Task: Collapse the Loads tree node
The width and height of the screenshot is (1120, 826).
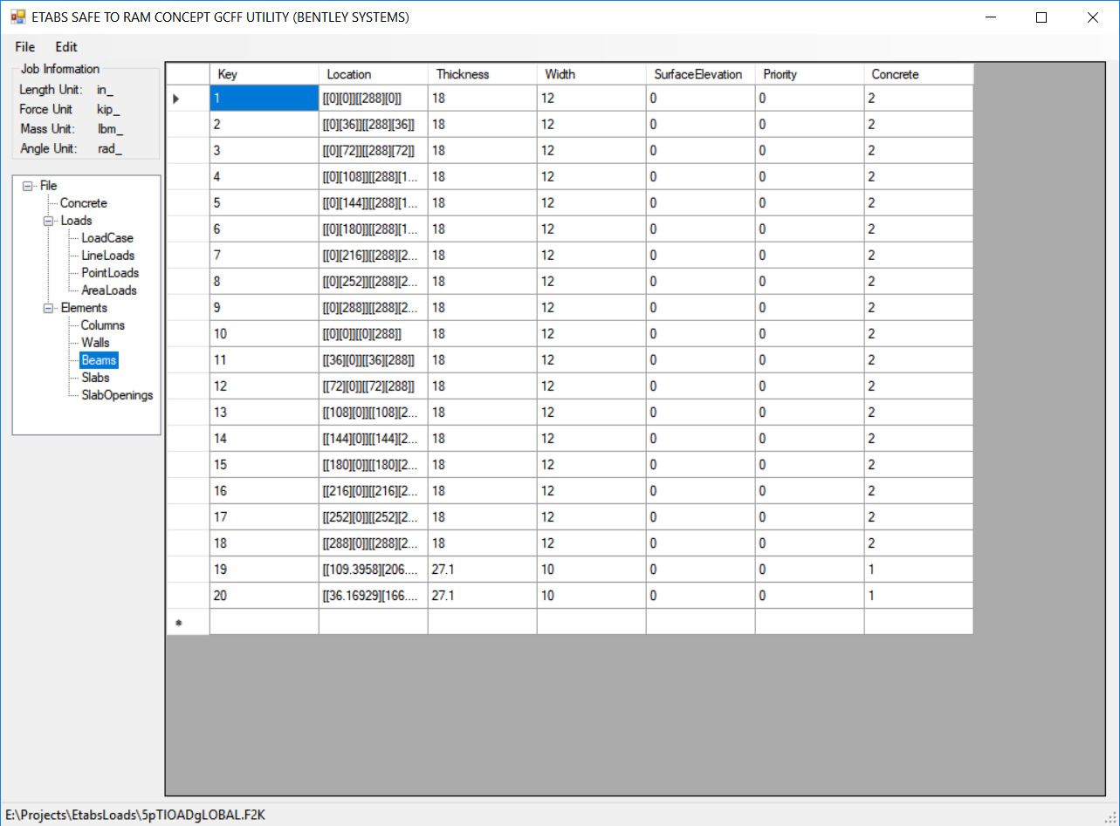Action: pyautogui.click(x=48, y=221)
